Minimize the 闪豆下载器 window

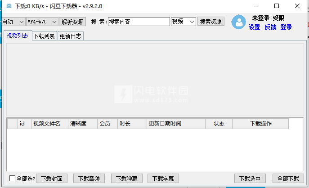(256, 6)
